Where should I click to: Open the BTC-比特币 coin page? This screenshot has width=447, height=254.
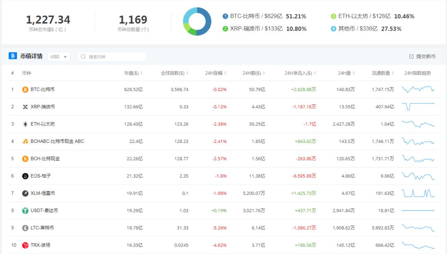(43, 90)
